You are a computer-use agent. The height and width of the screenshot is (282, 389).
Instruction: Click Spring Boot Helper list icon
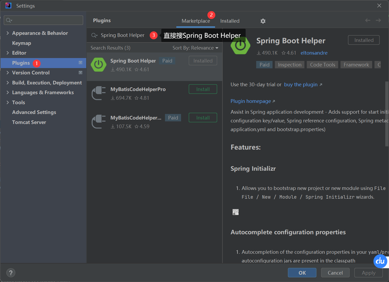click(x=99, y=65)
